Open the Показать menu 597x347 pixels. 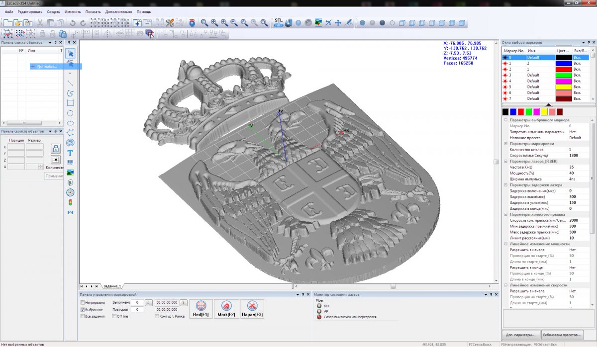(x=93, y=11)
